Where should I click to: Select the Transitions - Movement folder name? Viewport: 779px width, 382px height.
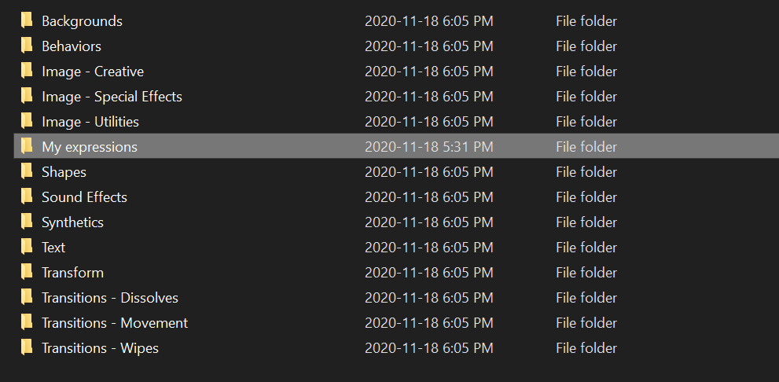[115, 323]
